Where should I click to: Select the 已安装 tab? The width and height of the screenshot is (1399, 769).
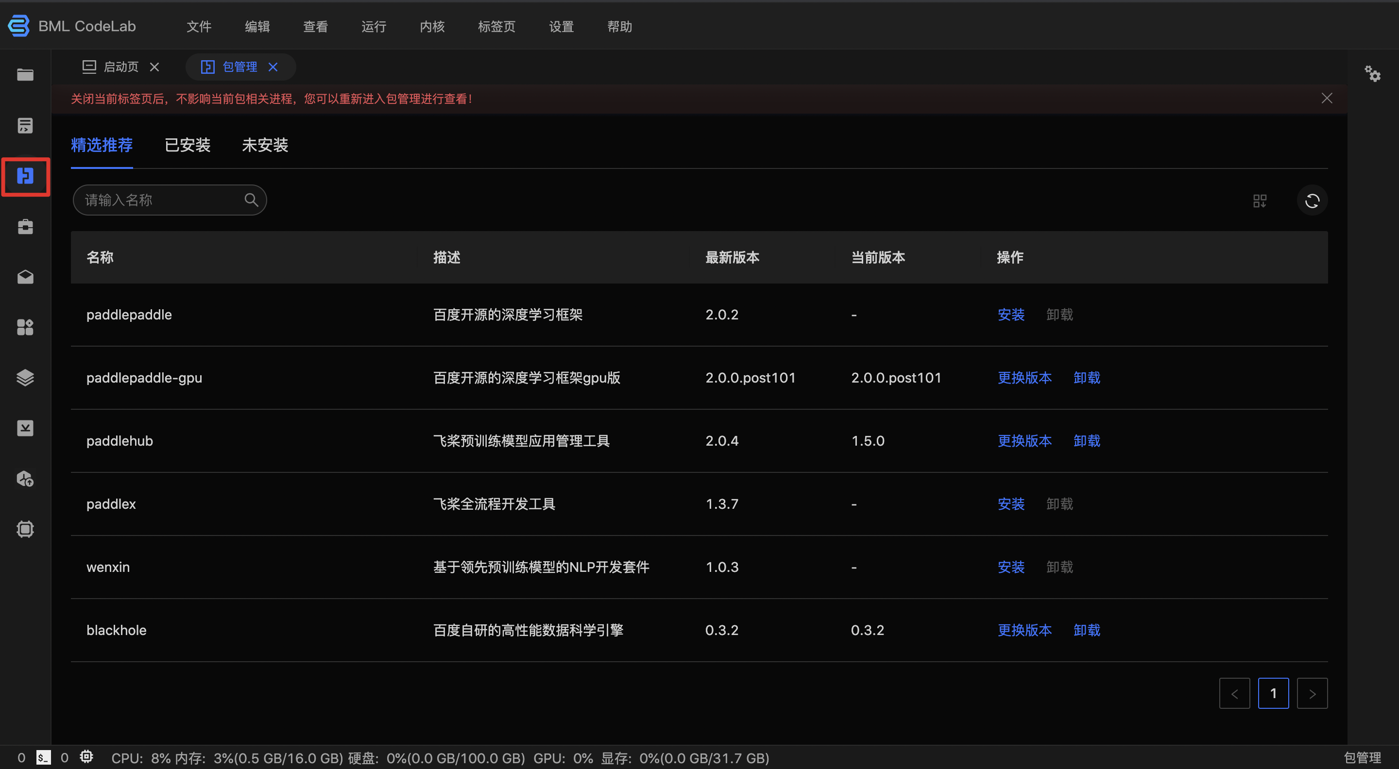coord(188,145)
